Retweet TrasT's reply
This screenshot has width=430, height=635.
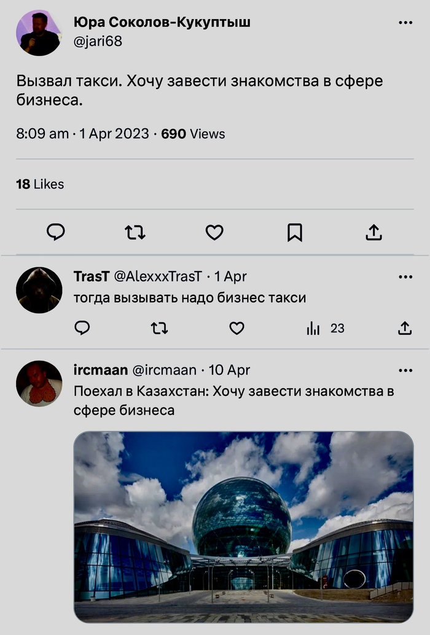point(159,329)
